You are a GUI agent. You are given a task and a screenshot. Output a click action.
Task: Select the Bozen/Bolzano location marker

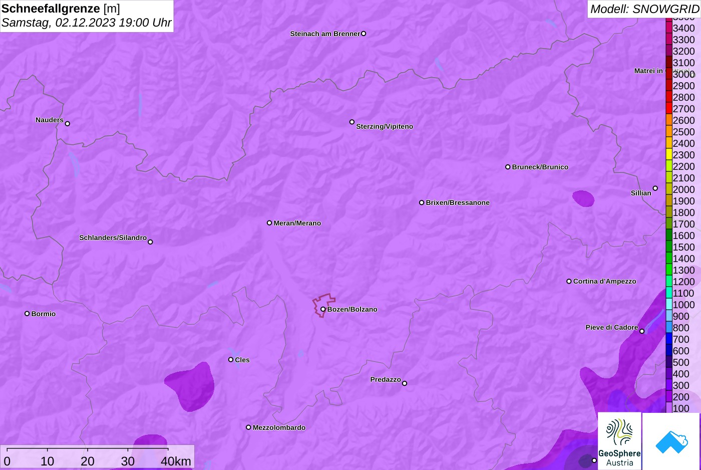pyautogui.click(x=323, y=309)
